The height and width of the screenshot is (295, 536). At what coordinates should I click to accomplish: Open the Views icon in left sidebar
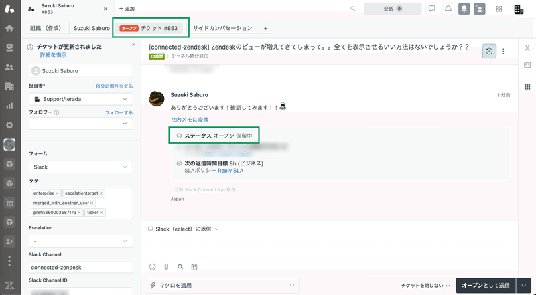tap(9, 47)
